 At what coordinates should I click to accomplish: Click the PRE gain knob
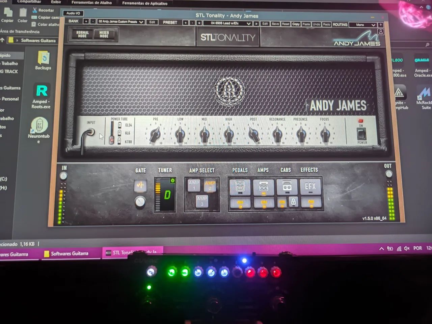pos(155,135)
